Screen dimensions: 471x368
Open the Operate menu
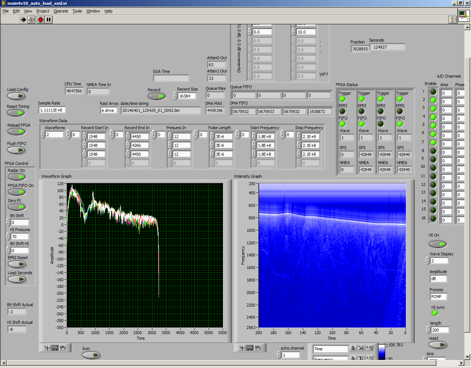pyautogui.click(x=61, y=11)
